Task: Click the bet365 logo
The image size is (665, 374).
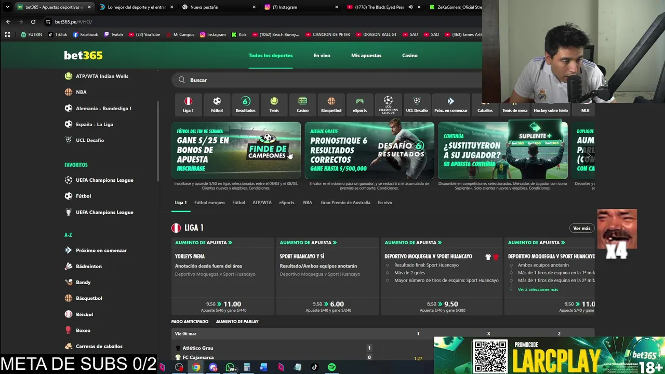Action: click(83, 55)
